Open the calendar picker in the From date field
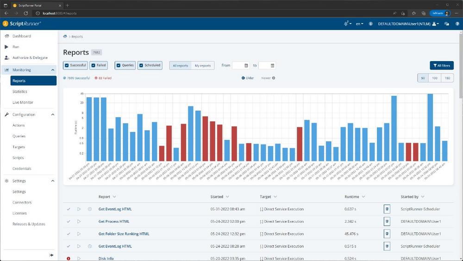Viewport: 463px width, 261px height. click(246, 66)
